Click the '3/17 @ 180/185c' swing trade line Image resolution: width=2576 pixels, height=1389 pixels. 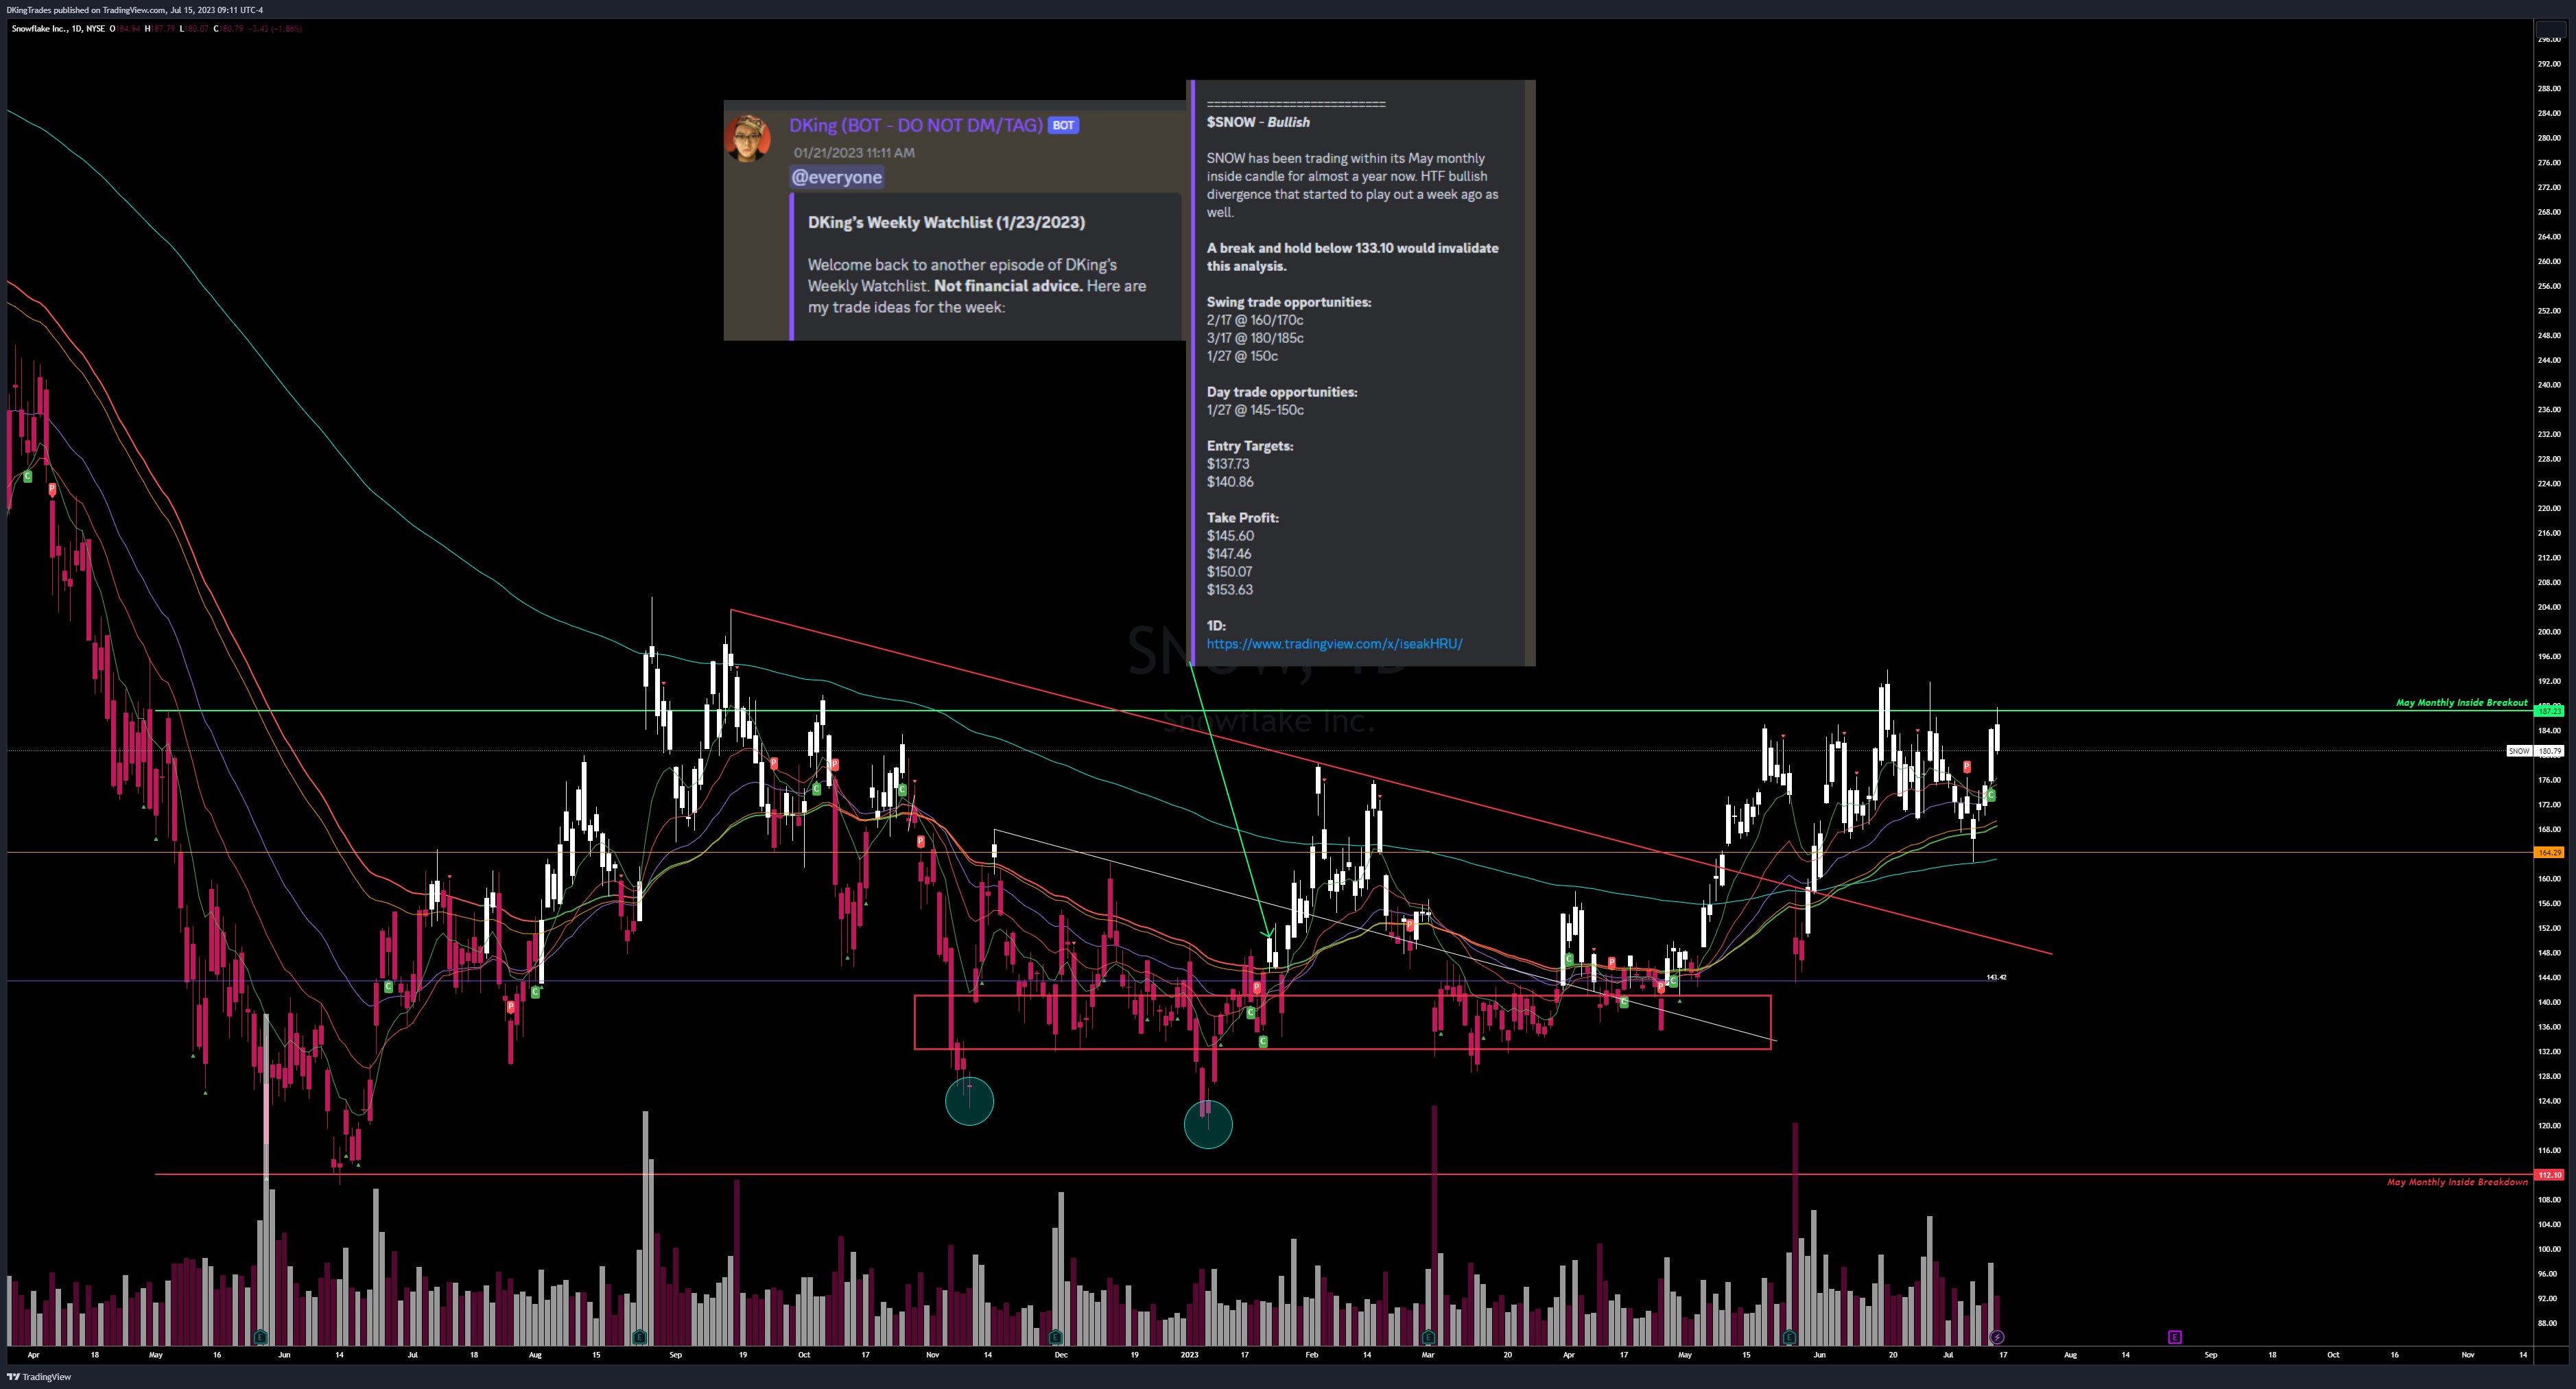1255,338
